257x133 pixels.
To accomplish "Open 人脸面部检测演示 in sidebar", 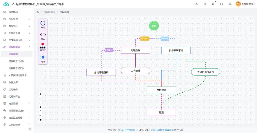I will [17, 75].
